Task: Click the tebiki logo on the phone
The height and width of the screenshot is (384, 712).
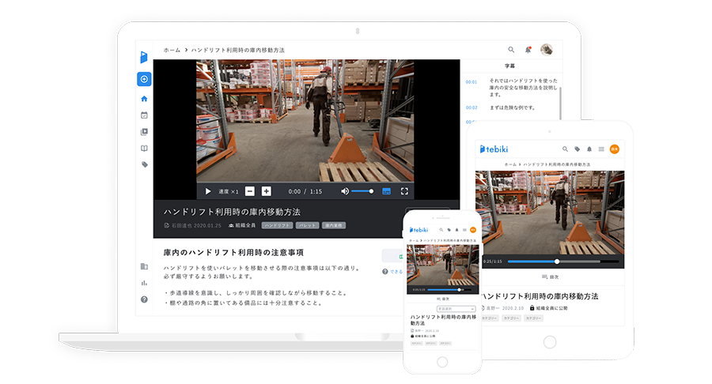Action: coord(418,230)
